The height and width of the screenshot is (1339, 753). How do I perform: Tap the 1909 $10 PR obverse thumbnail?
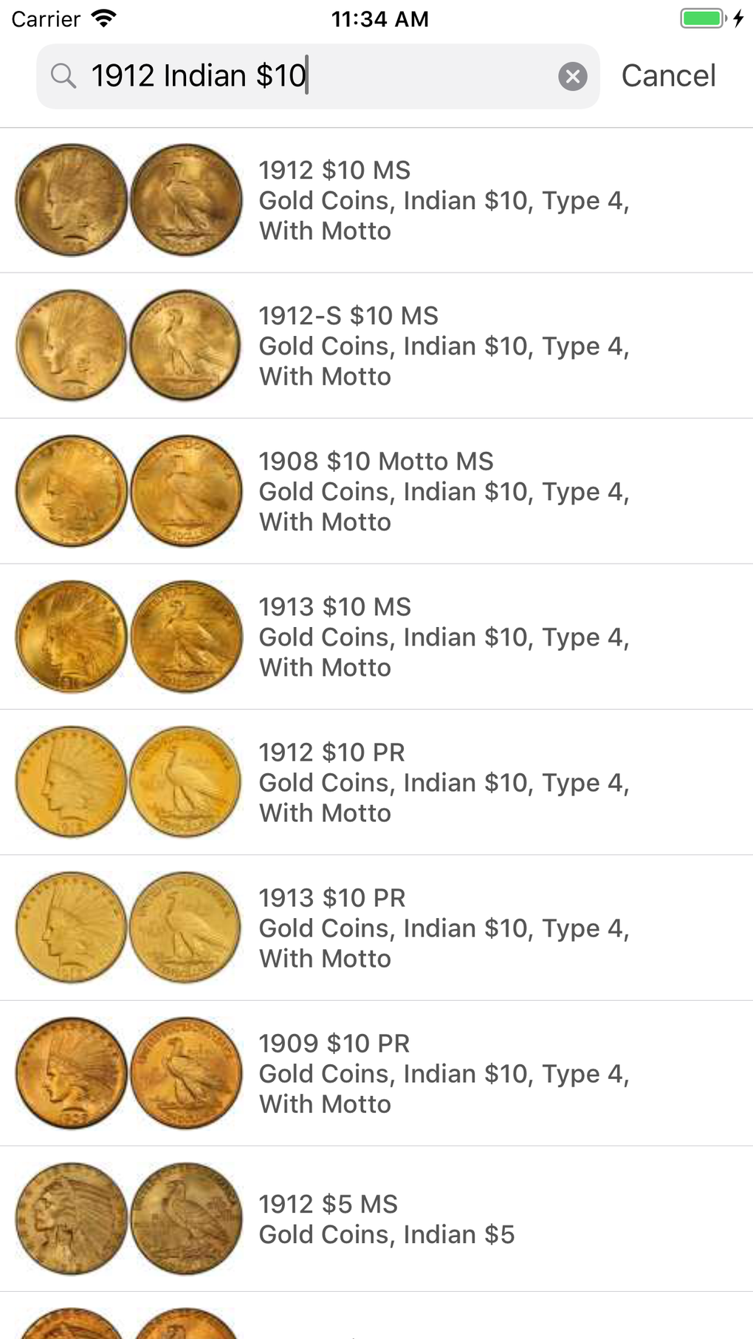click(x=72, y=1073)
